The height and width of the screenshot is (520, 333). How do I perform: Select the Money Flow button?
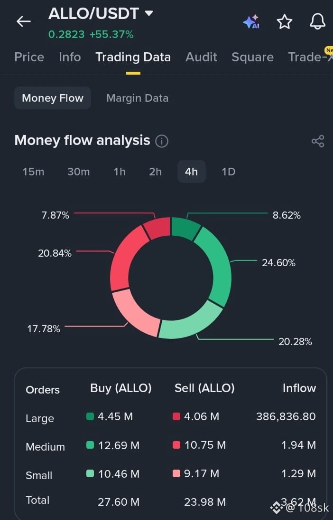coord(53,98)
